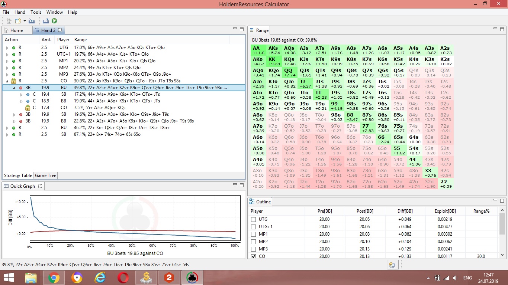This screenshot has width=508, height=285.
Task: Open the New hand dropdown arrow
Action: [25, 21]
